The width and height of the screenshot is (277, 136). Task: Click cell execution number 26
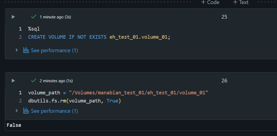[224, 81]
